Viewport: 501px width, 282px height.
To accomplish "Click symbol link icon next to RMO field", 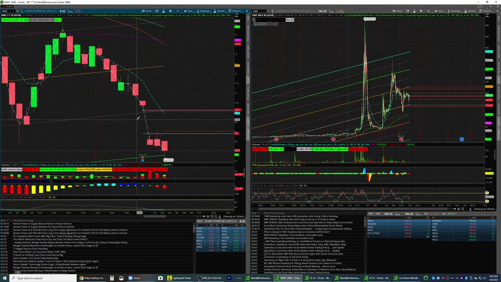I will pyautogui.click(x=21, y=11).
